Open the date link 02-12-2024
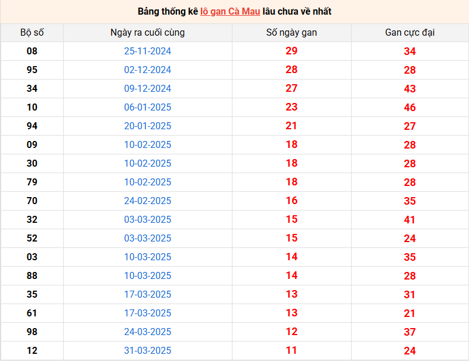The image size is (469, 362). [148, 70]
